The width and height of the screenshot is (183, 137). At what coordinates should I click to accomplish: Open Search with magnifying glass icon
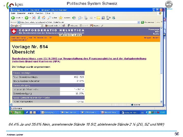(49, 18)
